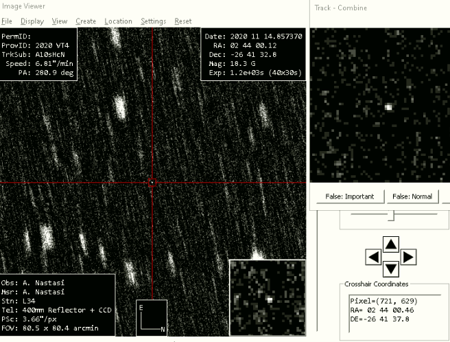Click the TrkSub: A10sHcN label

pyautogui.click(x=34, y=54)
